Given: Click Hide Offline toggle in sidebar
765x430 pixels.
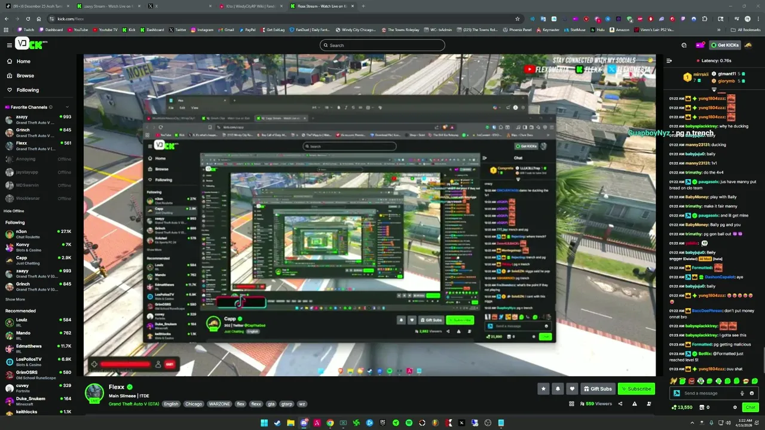Looking at the screenshot, I should pyautogui.click(x=14, y=211).
